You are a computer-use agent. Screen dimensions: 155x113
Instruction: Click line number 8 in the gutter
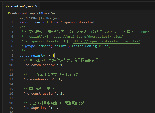pos(12,55)
